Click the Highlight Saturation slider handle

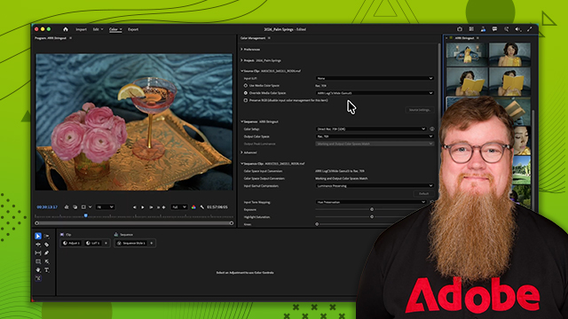click(372, 216)
